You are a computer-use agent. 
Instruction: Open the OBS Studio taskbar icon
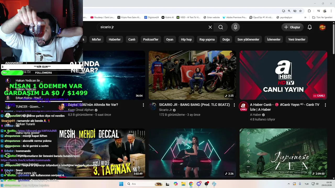[206, 184]
